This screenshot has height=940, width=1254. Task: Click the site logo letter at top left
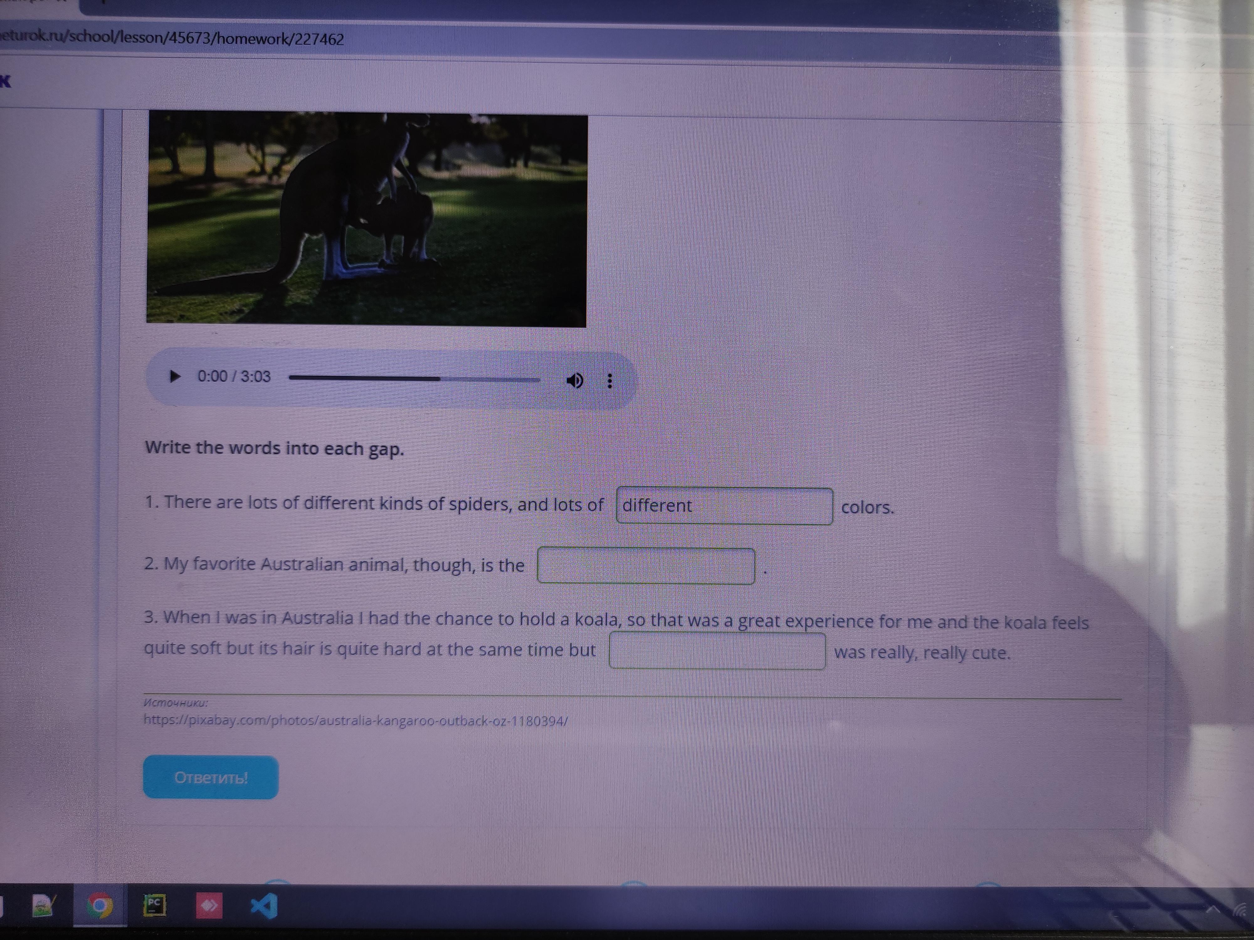(x=5, y=81)
